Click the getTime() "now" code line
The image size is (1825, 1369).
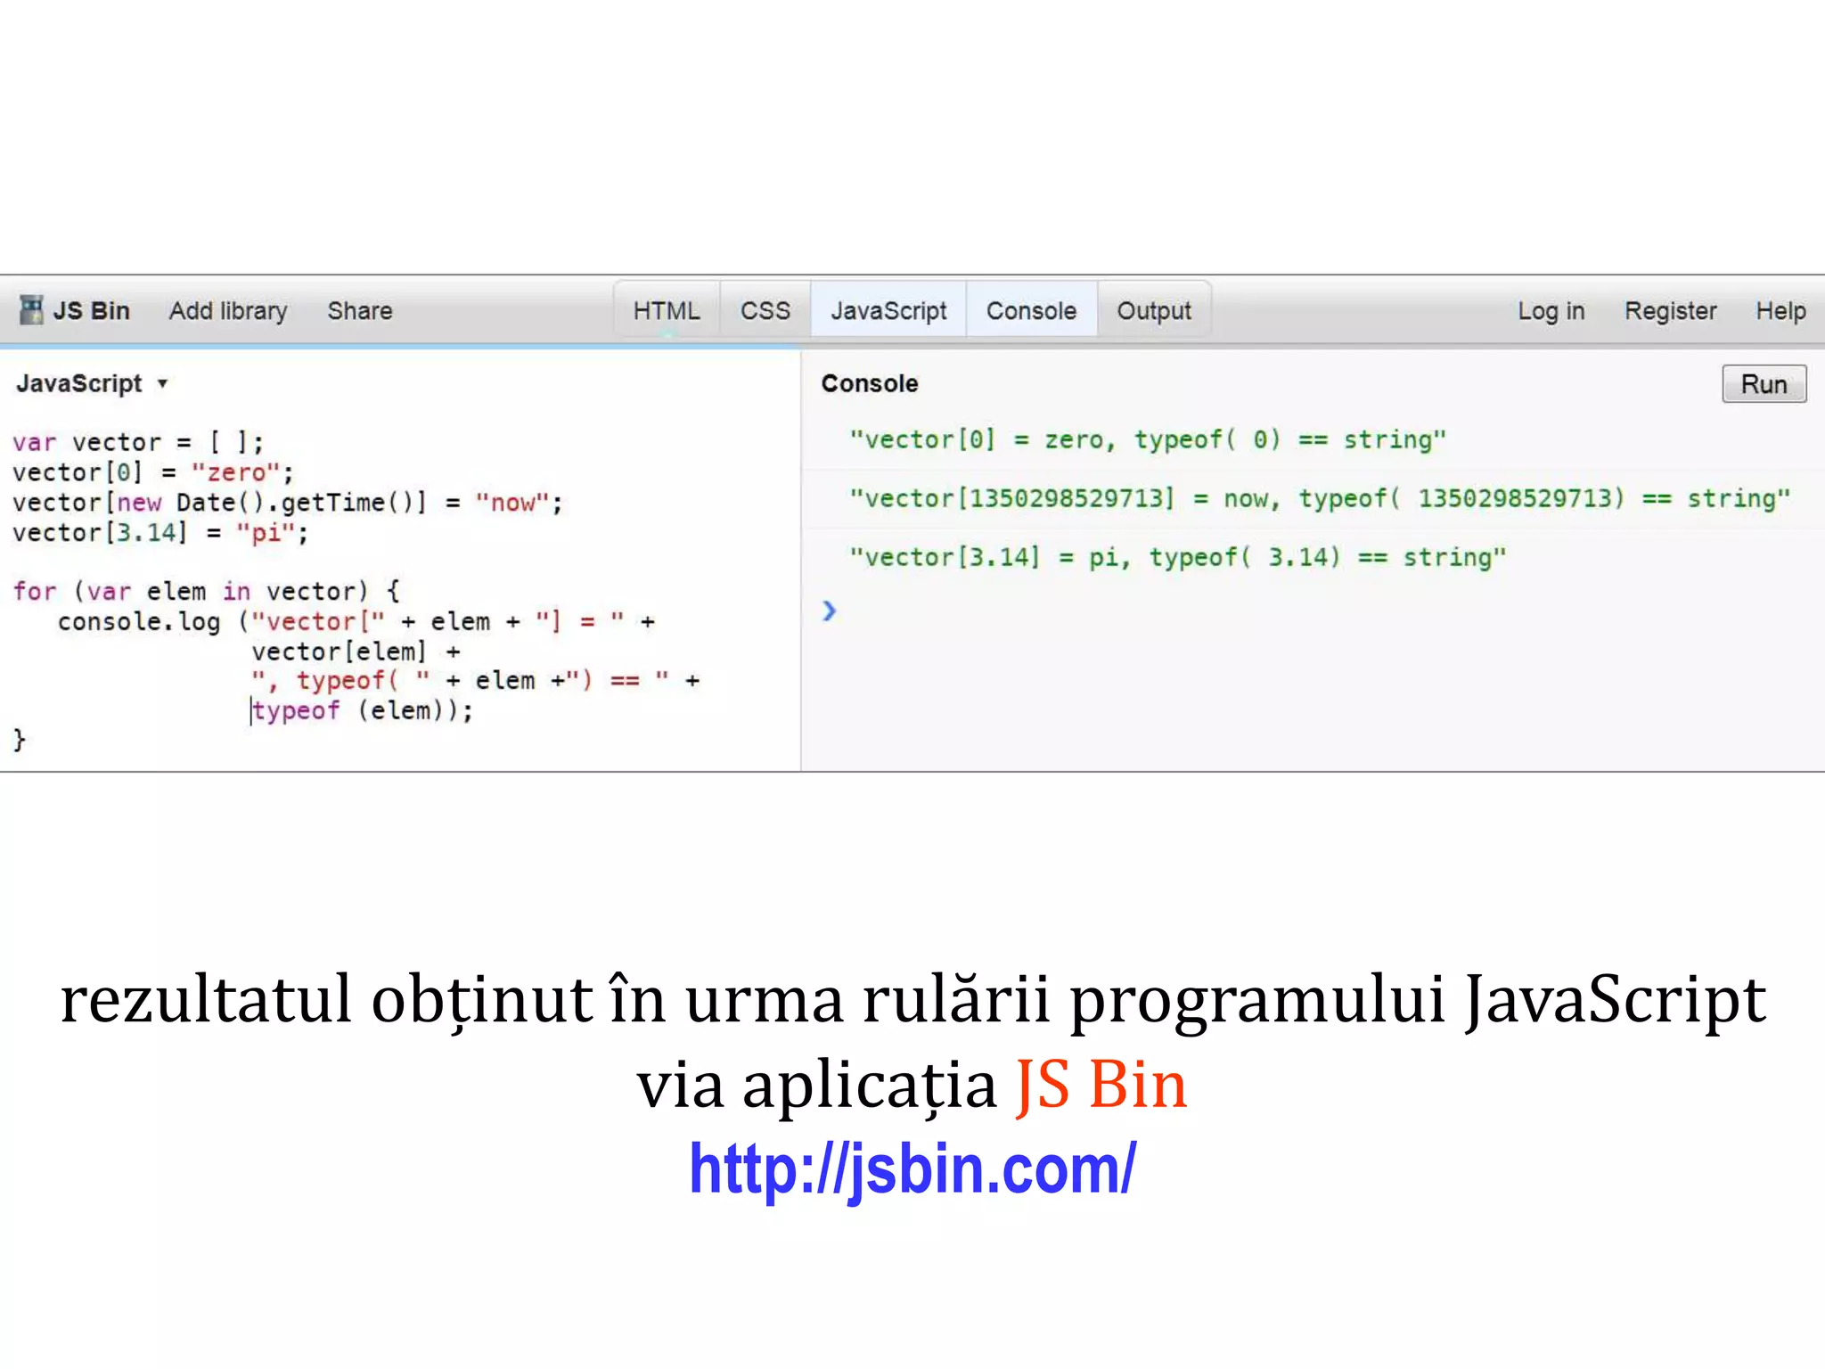point(288,503)
